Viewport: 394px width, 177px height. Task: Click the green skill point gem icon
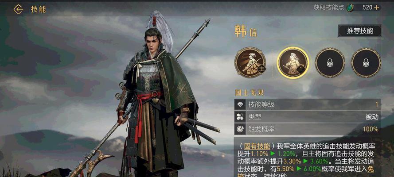pos(350,8)
